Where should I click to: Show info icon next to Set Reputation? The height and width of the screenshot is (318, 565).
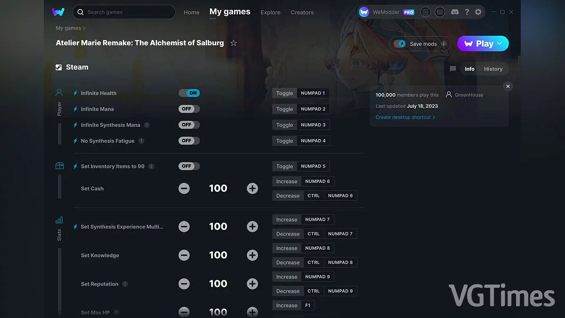tap(125, 284)
